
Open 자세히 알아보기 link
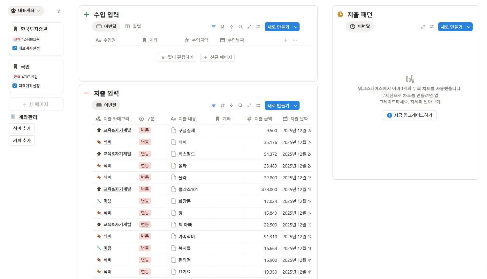[x=425, y=102]
